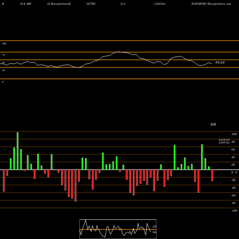Click the -36 value in mini chart

pos(154,232)
